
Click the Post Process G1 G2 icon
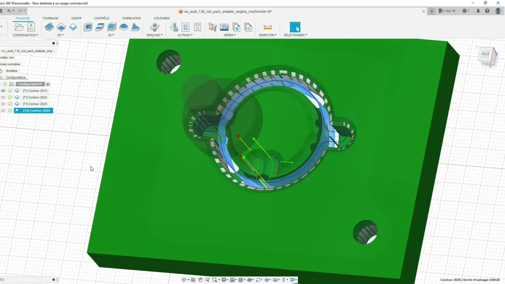pyautogui.click(x=185, y=27)
